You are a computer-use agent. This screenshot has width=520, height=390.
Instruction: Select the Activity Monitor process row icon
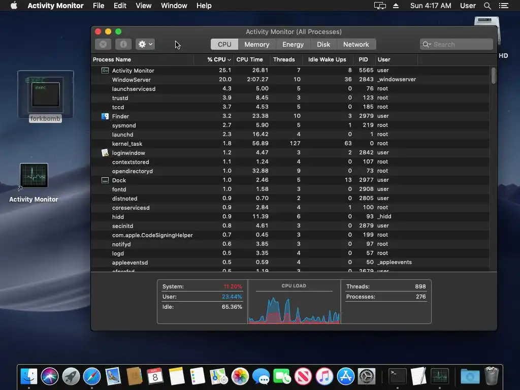coord(105,70)
